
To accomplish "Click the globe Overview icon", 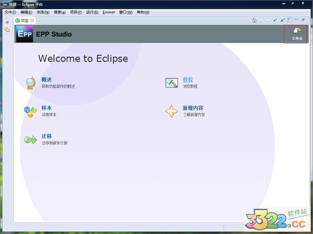I will point(31,83).
